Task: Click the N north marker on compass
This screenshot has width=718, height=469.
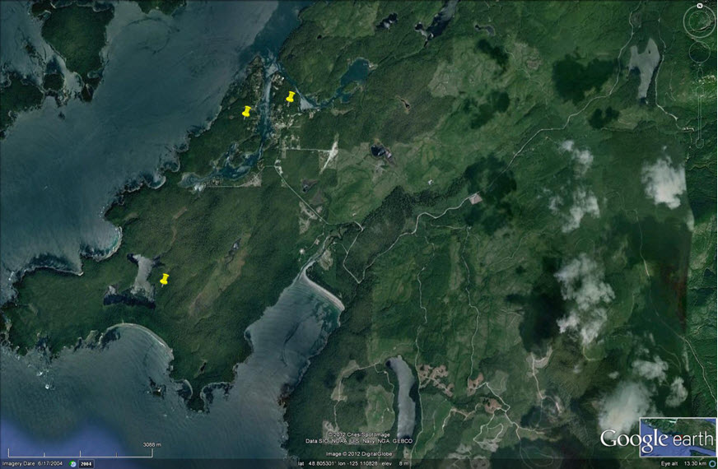Action: pyautogui.click(x=699, y=6)
